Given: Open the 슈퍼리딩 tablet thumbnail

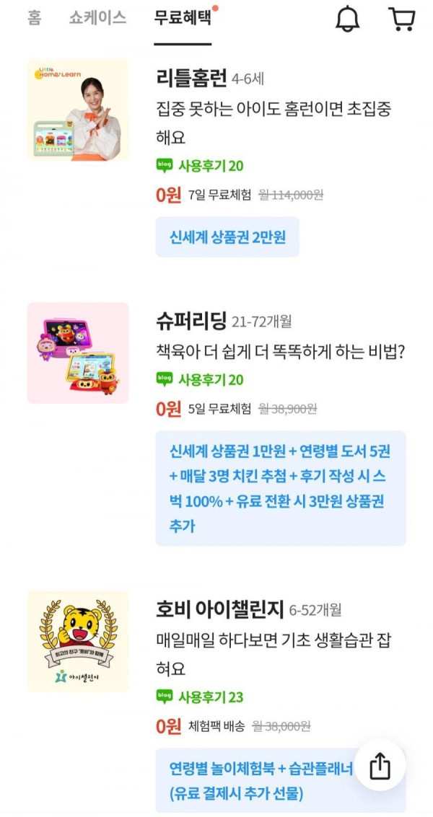Looking at the screenshot, I should [78, 353].
